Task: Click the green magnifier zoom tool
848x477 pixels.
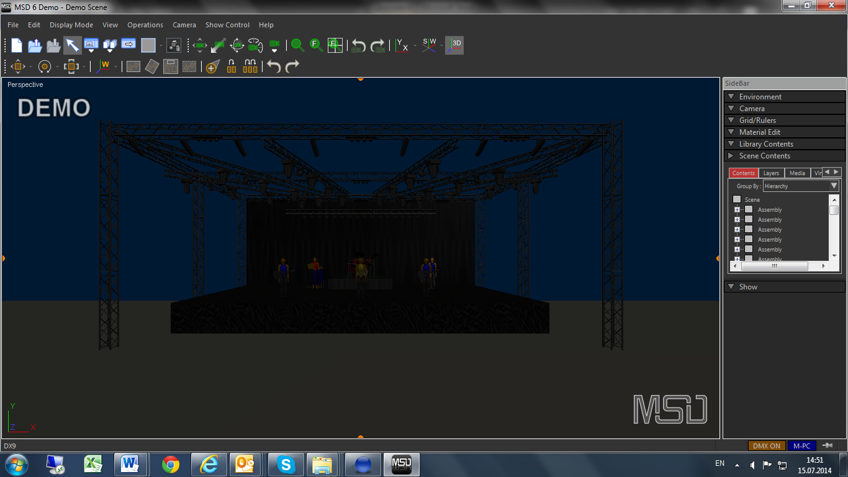Action: [298, 45]
